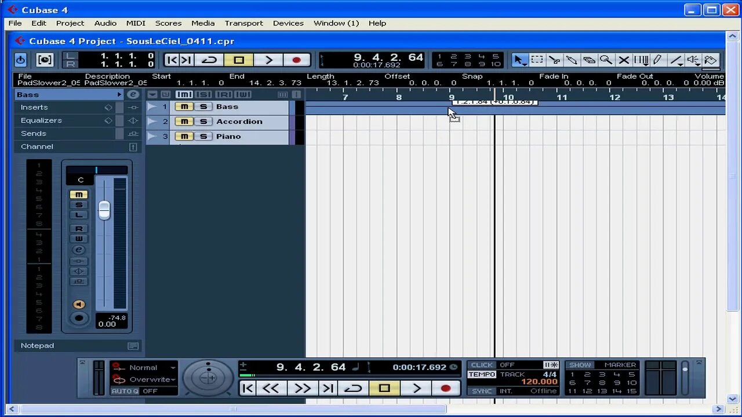742x417 pixels.
Task: Click the Channel section icon in Inspector
Action: pos(133,147)
